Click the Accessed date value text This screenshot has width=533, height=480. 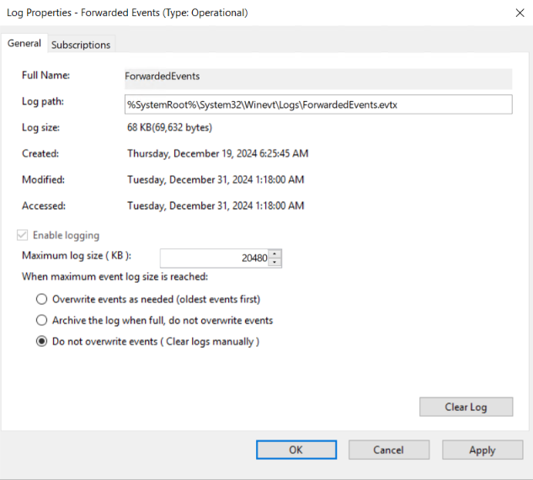coord(215,205)
